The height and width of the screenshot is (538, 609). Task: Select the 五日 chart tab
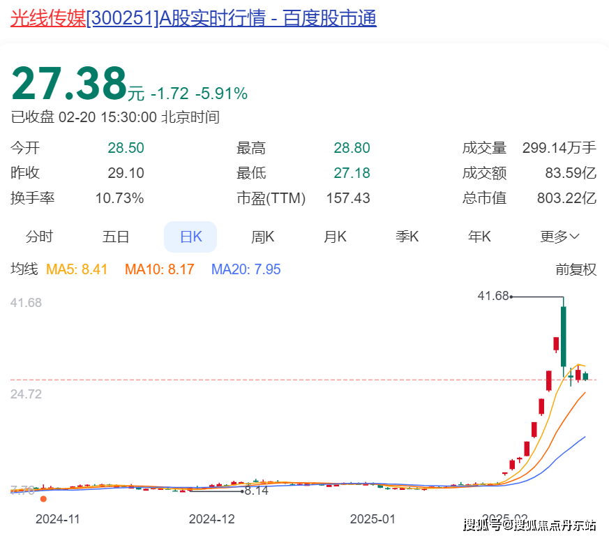(x=116, y=237)
